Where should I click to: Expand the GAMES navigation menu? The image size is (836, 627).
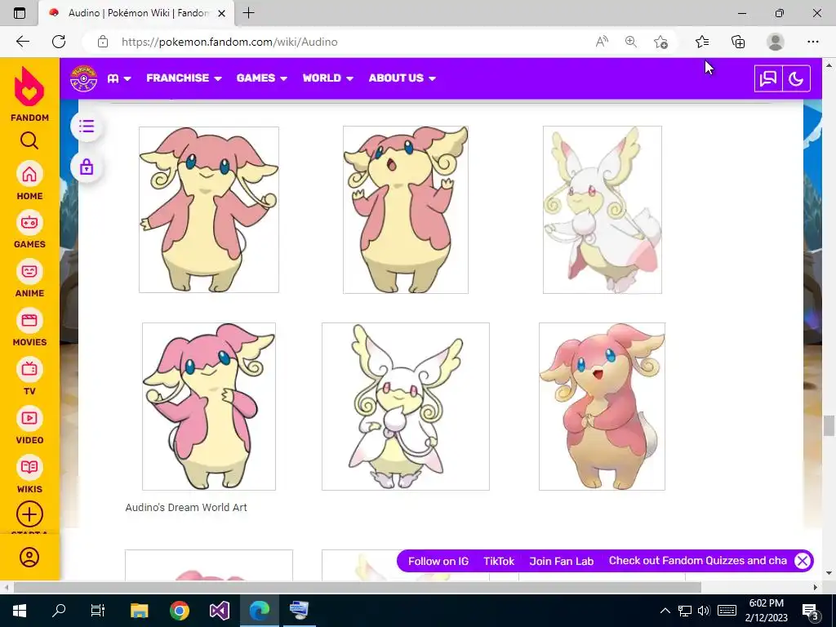click(x=262, y=78)
